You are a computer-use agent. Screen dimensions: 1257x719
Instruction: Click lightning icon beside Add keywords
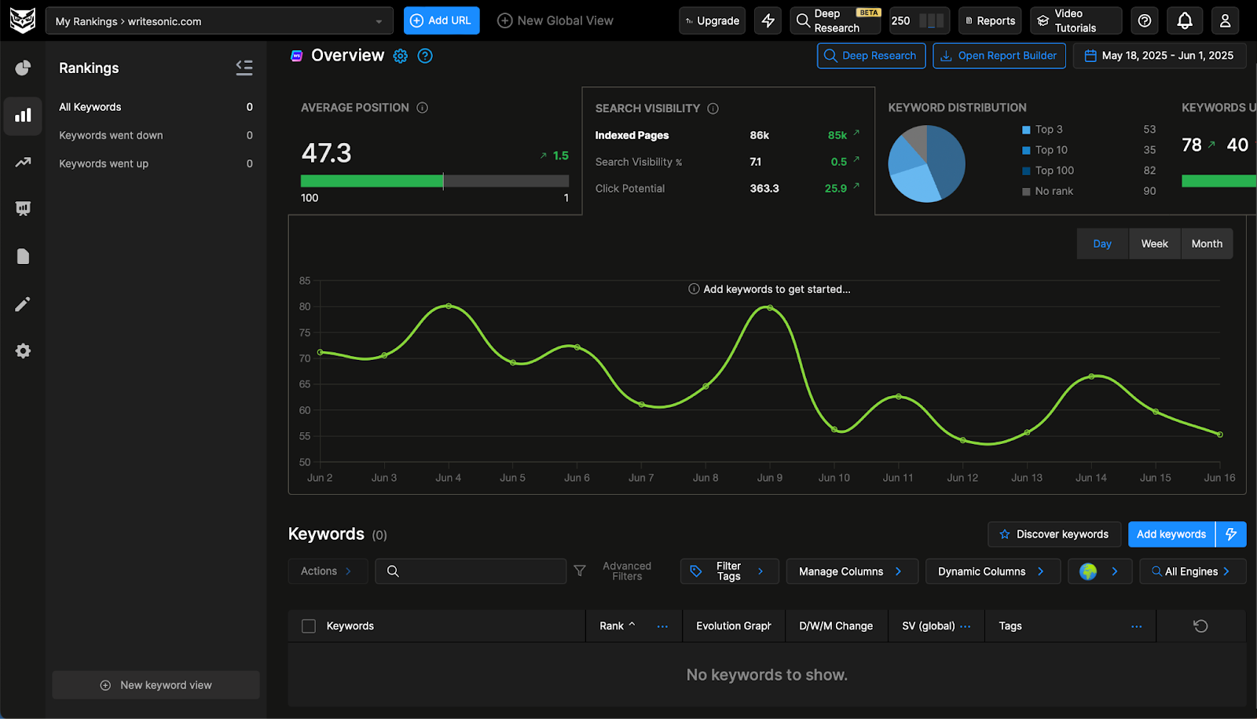[1231, 534]
